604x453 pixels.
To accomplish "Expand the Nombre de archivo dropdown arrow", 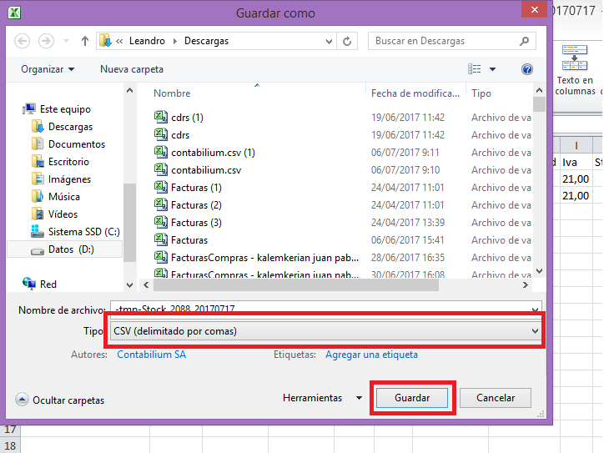I will point(535,310).
